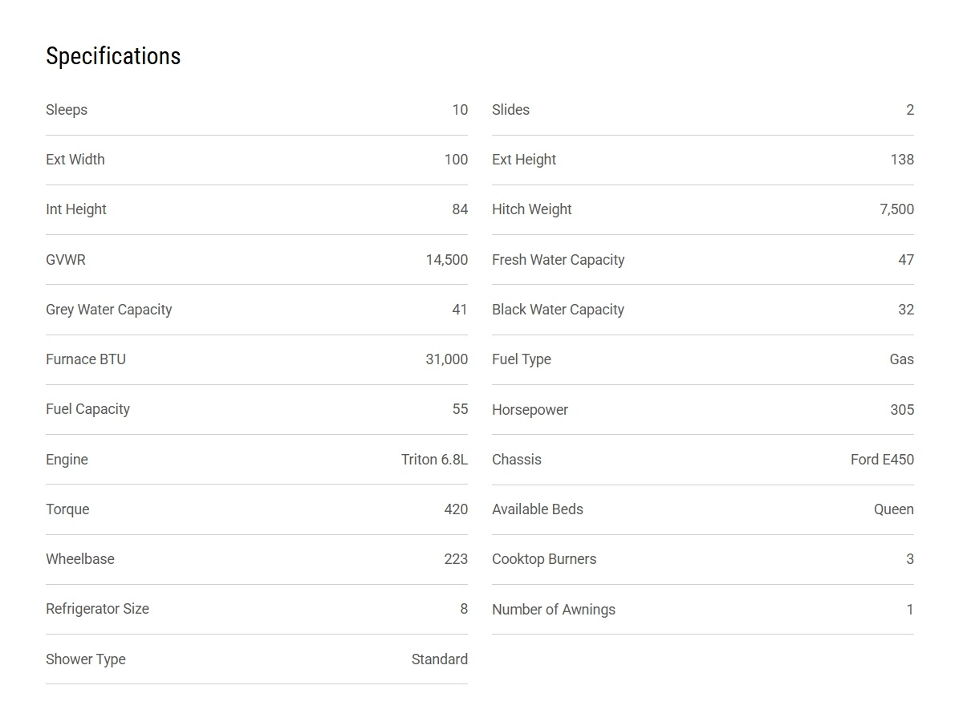Click the GVWR value 14,500
Image resolution: width=963 pixels, height=722 pixels.
446,260
